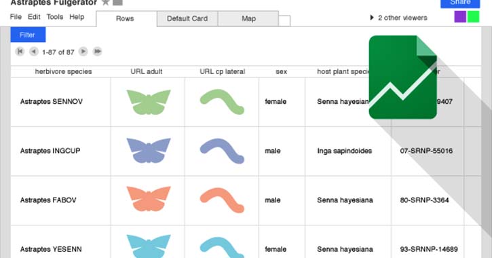This screenshot has width=492, height=258.
Task: Sort by the herbivore species column header
Action: tap(63, 71)
